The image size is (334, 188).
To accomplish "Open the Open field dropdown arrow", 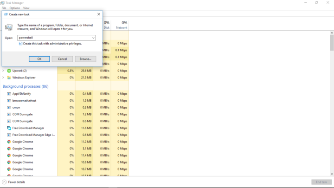I will point(93,38).
